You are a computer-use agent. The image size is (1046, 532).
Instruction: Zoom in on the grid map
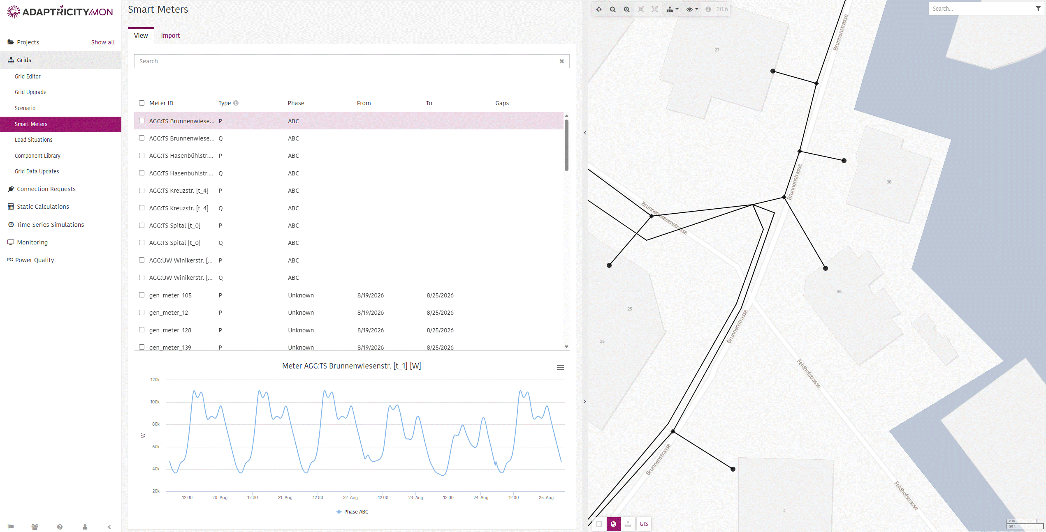click(627, 9)
